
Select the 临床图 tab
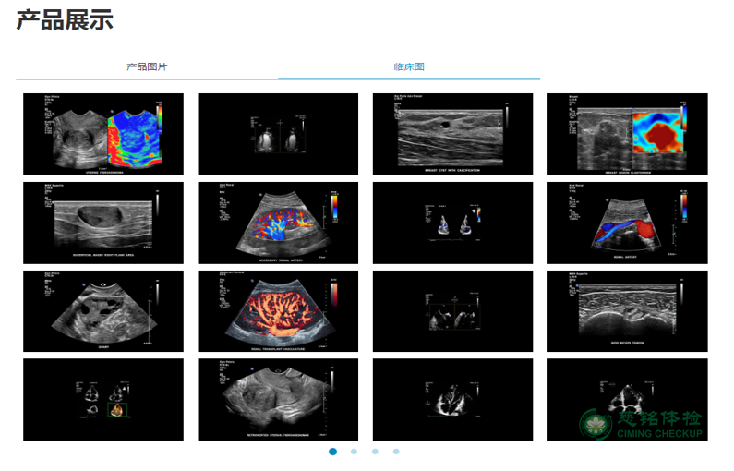[409, 67]
